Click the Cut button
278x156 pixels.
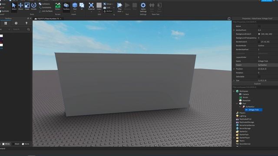2,7
